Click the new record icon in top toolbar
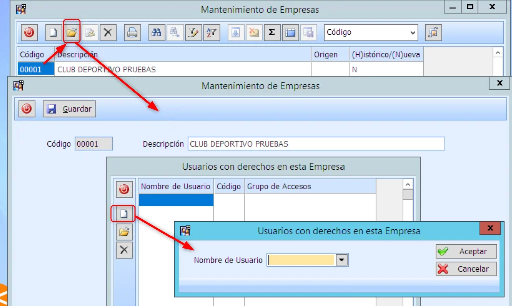The image size is (512, 306). [x=53, y=33]
